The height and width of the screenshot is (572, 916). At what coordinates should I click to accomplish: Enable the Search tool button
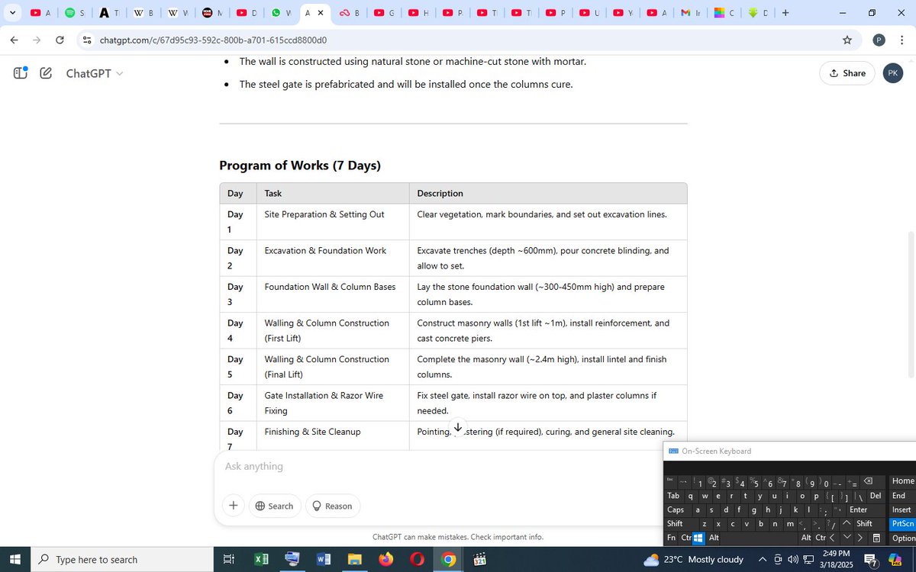[x=274, y=506]
